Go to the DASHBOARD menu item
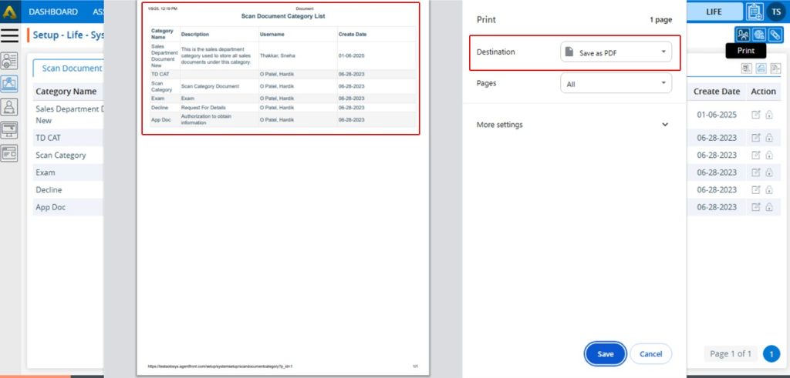The height and width of the screenshot is (378, 790). click(53, 12)
